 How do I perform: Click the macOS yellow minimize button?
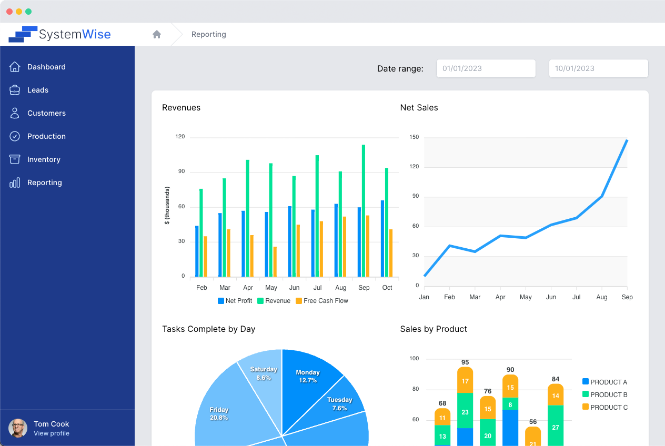19,11
